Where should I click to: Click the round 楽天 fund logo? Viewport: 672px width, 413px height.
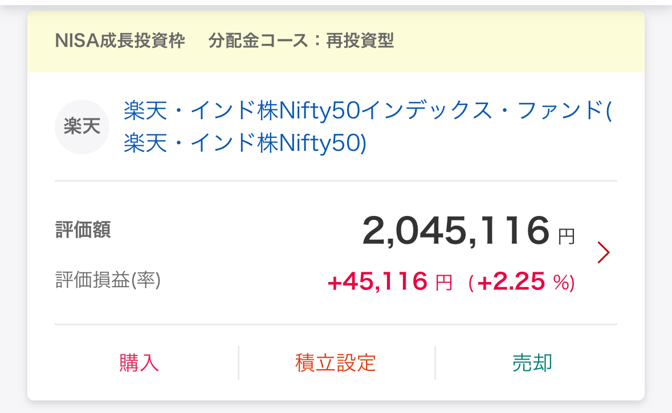82,127
